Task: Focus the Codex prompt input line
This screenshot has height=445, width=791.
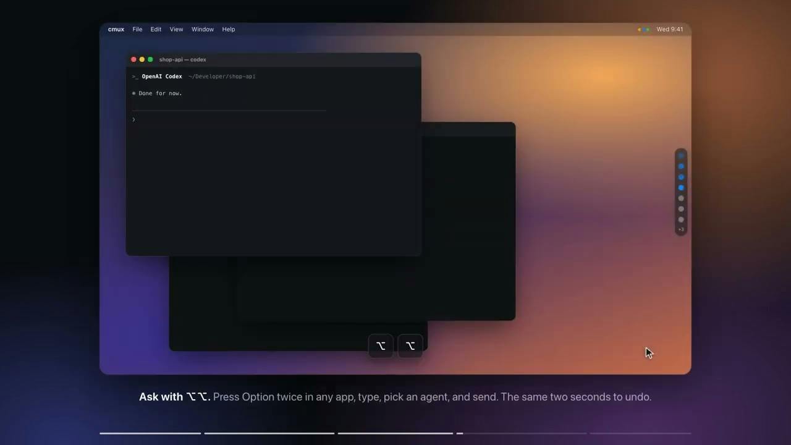Action: pyautogui.click(x=229, y=119)
